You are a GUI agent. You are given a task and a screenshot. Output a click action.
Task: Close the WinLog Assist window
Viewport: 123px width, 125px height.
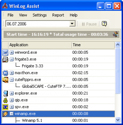click(117, 6)
